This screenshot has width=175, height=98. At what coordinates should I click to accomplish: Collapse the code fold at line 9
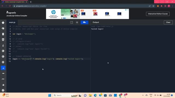(x=11, y=47)
